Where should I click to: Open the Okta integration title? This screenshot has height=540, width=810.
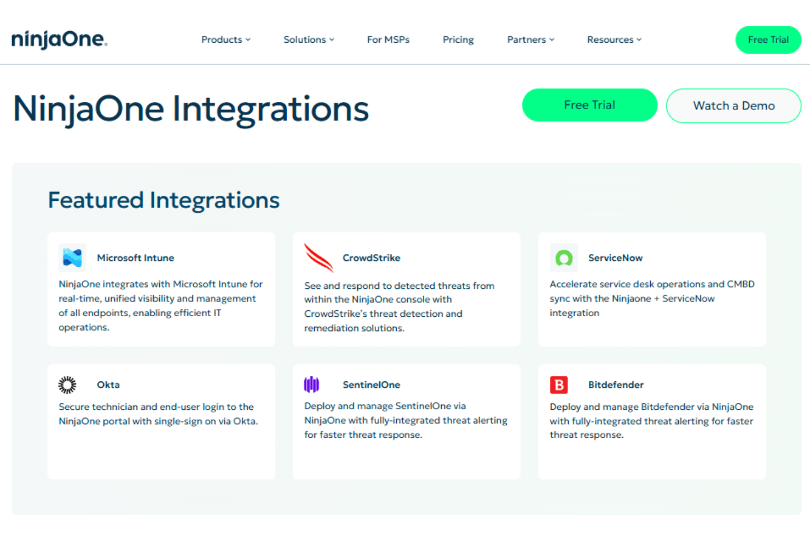[108, 385]
